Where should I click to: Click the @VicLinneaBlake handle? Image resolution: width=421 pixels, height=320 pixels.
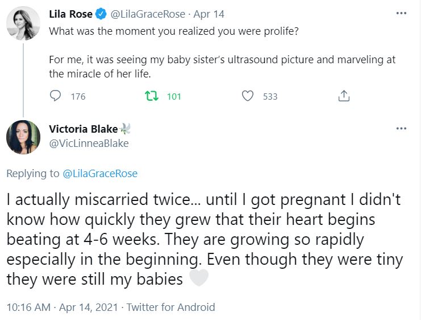click(89, 143)
